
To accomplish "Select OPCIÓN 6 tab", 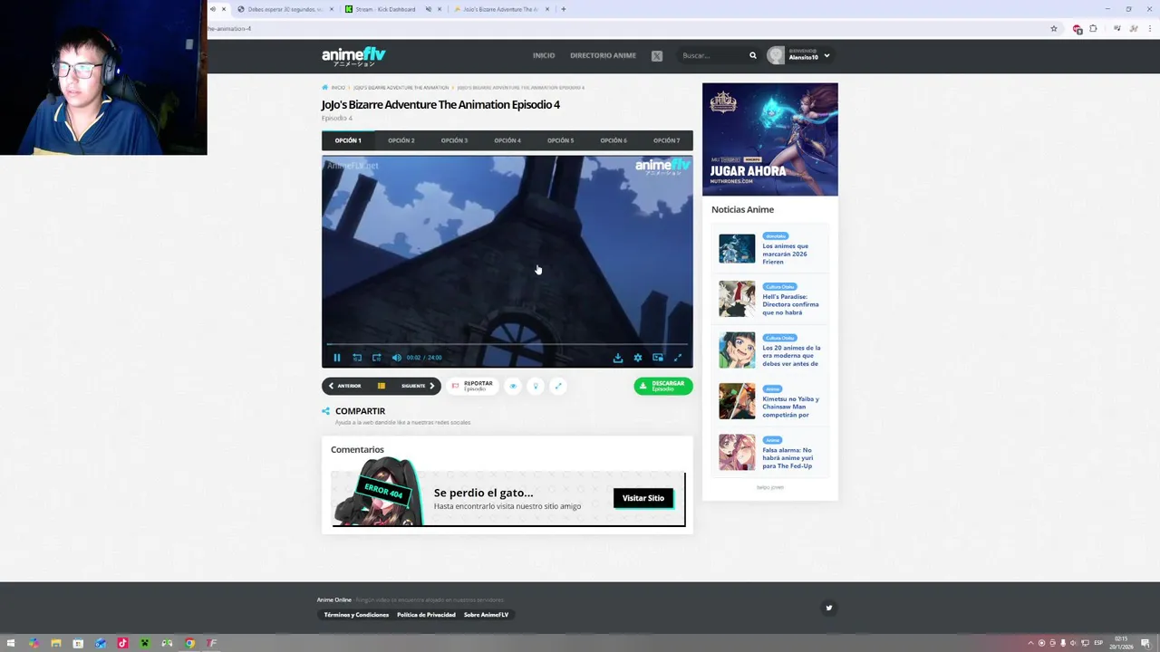I will point(614,140).
